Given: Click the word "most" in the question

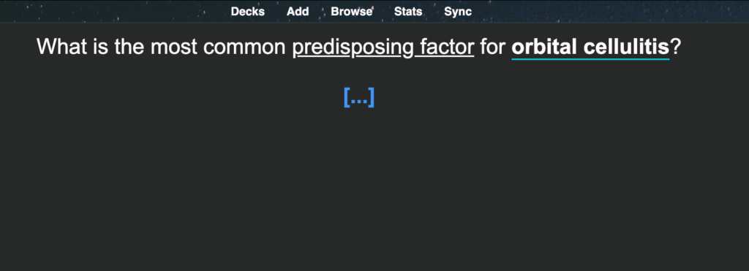Looking at the screenshot, I should (174, 47).
